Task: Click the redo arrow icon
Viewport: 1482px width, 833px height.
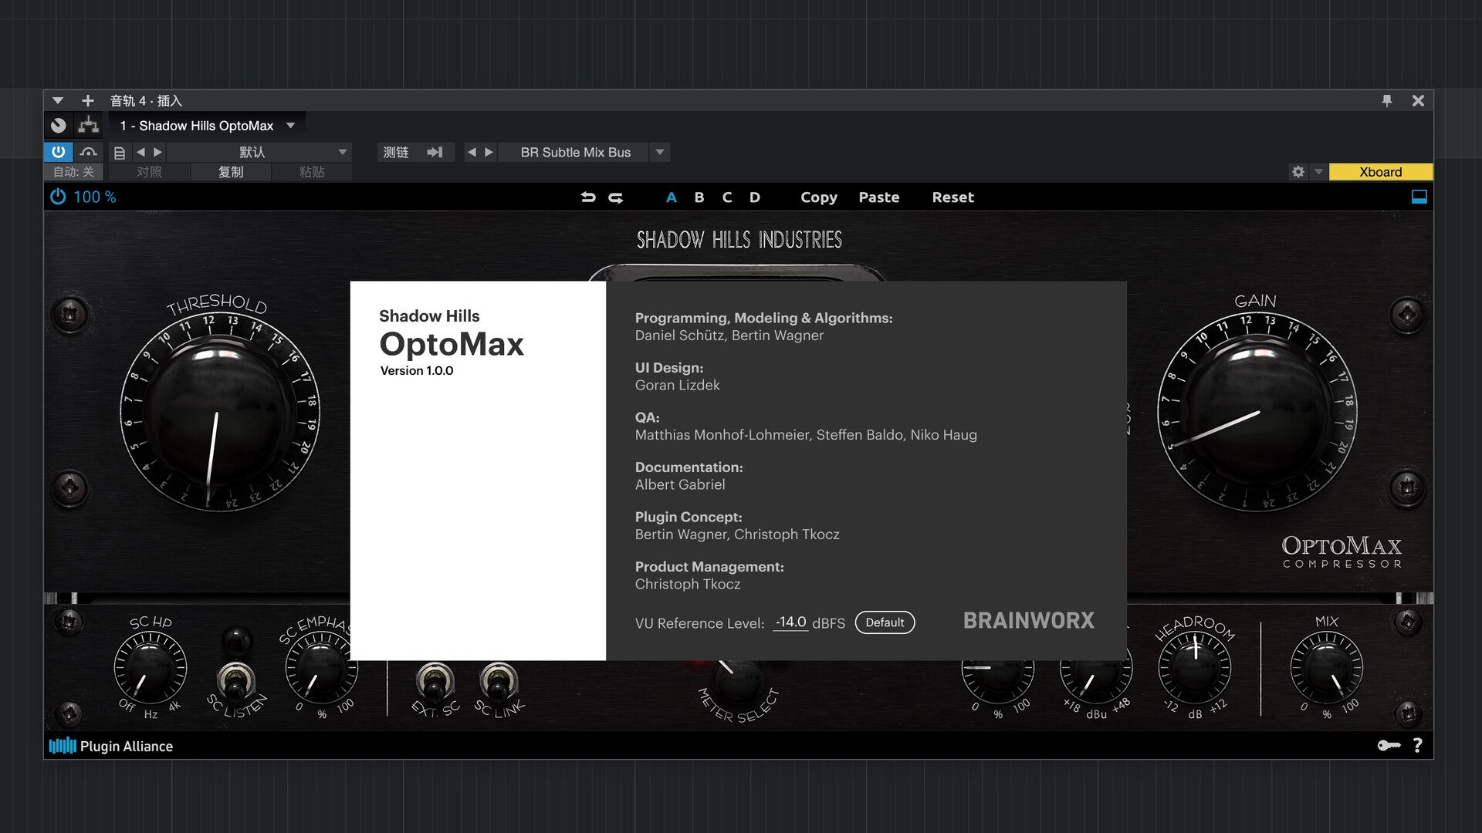Action: click(616, 197)
